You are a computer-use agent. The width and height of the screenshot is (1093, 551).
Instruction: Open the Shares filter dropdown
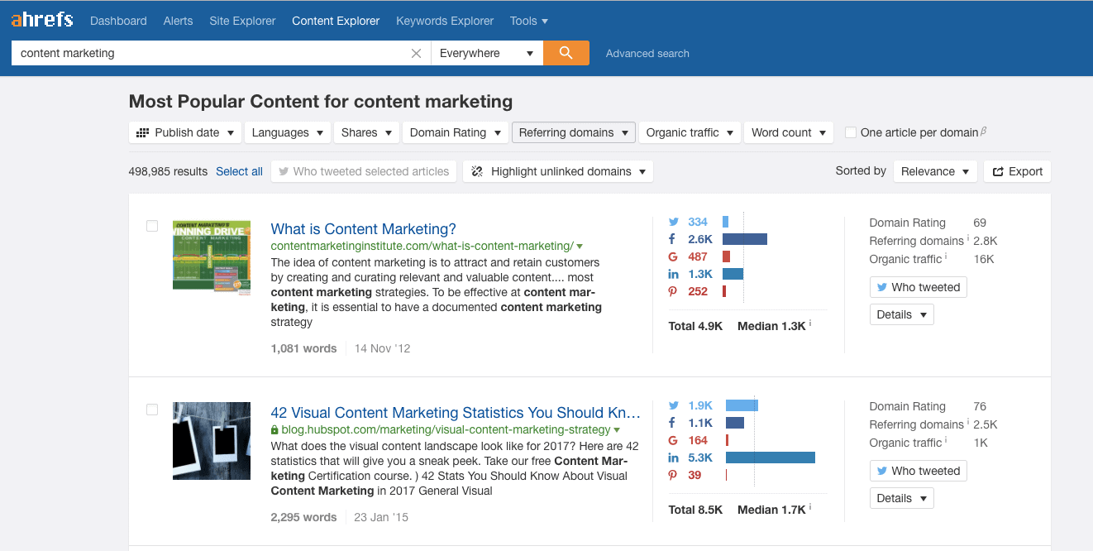click(366, 132)
